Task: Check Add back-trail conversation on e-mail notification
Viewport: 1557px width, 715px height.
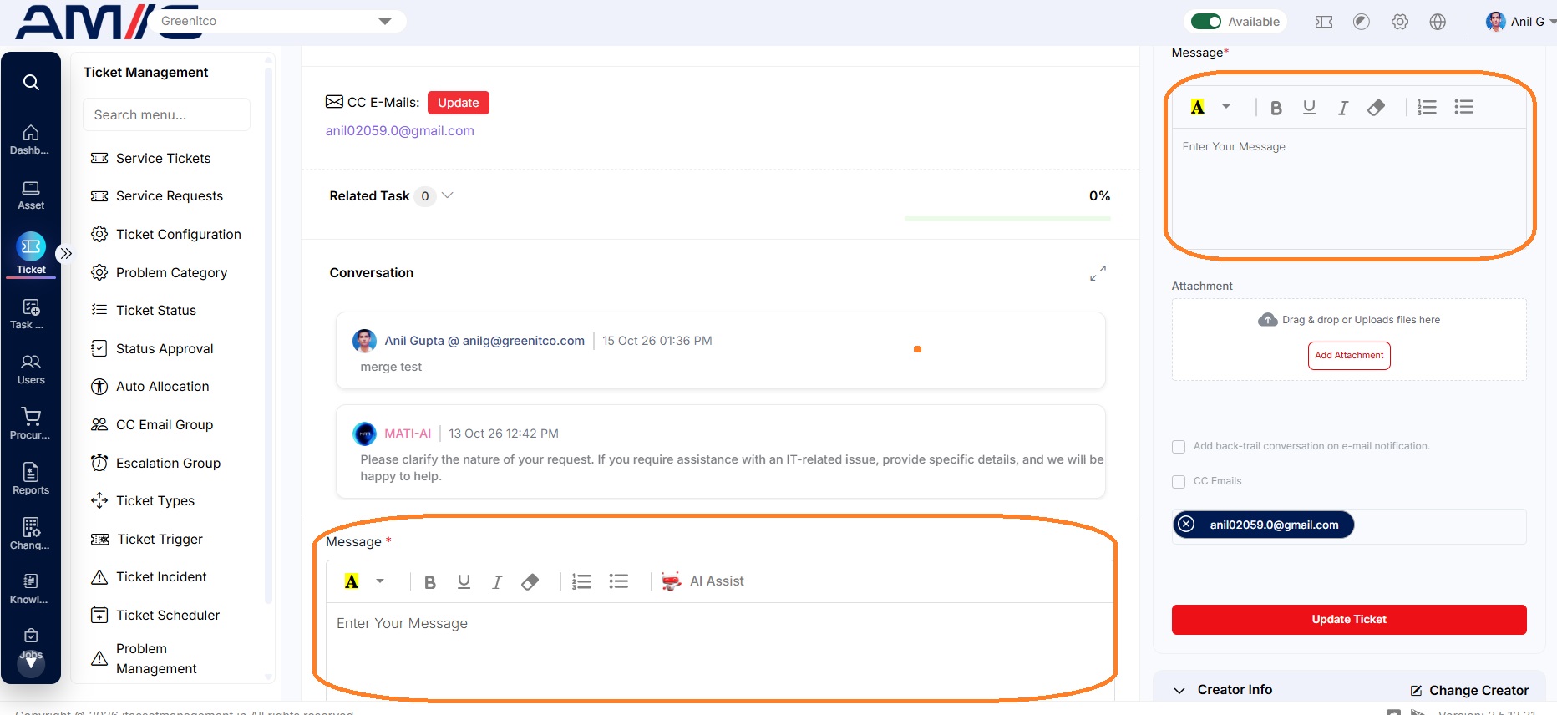Action: click(1179, 447)
